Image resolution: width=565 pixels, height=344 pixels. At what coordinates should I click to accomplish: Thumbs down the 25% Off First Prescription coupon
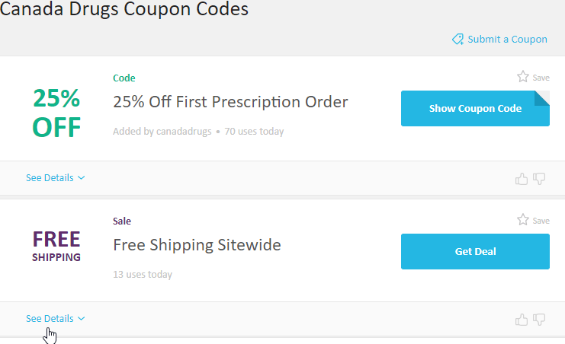click(539, 179)
